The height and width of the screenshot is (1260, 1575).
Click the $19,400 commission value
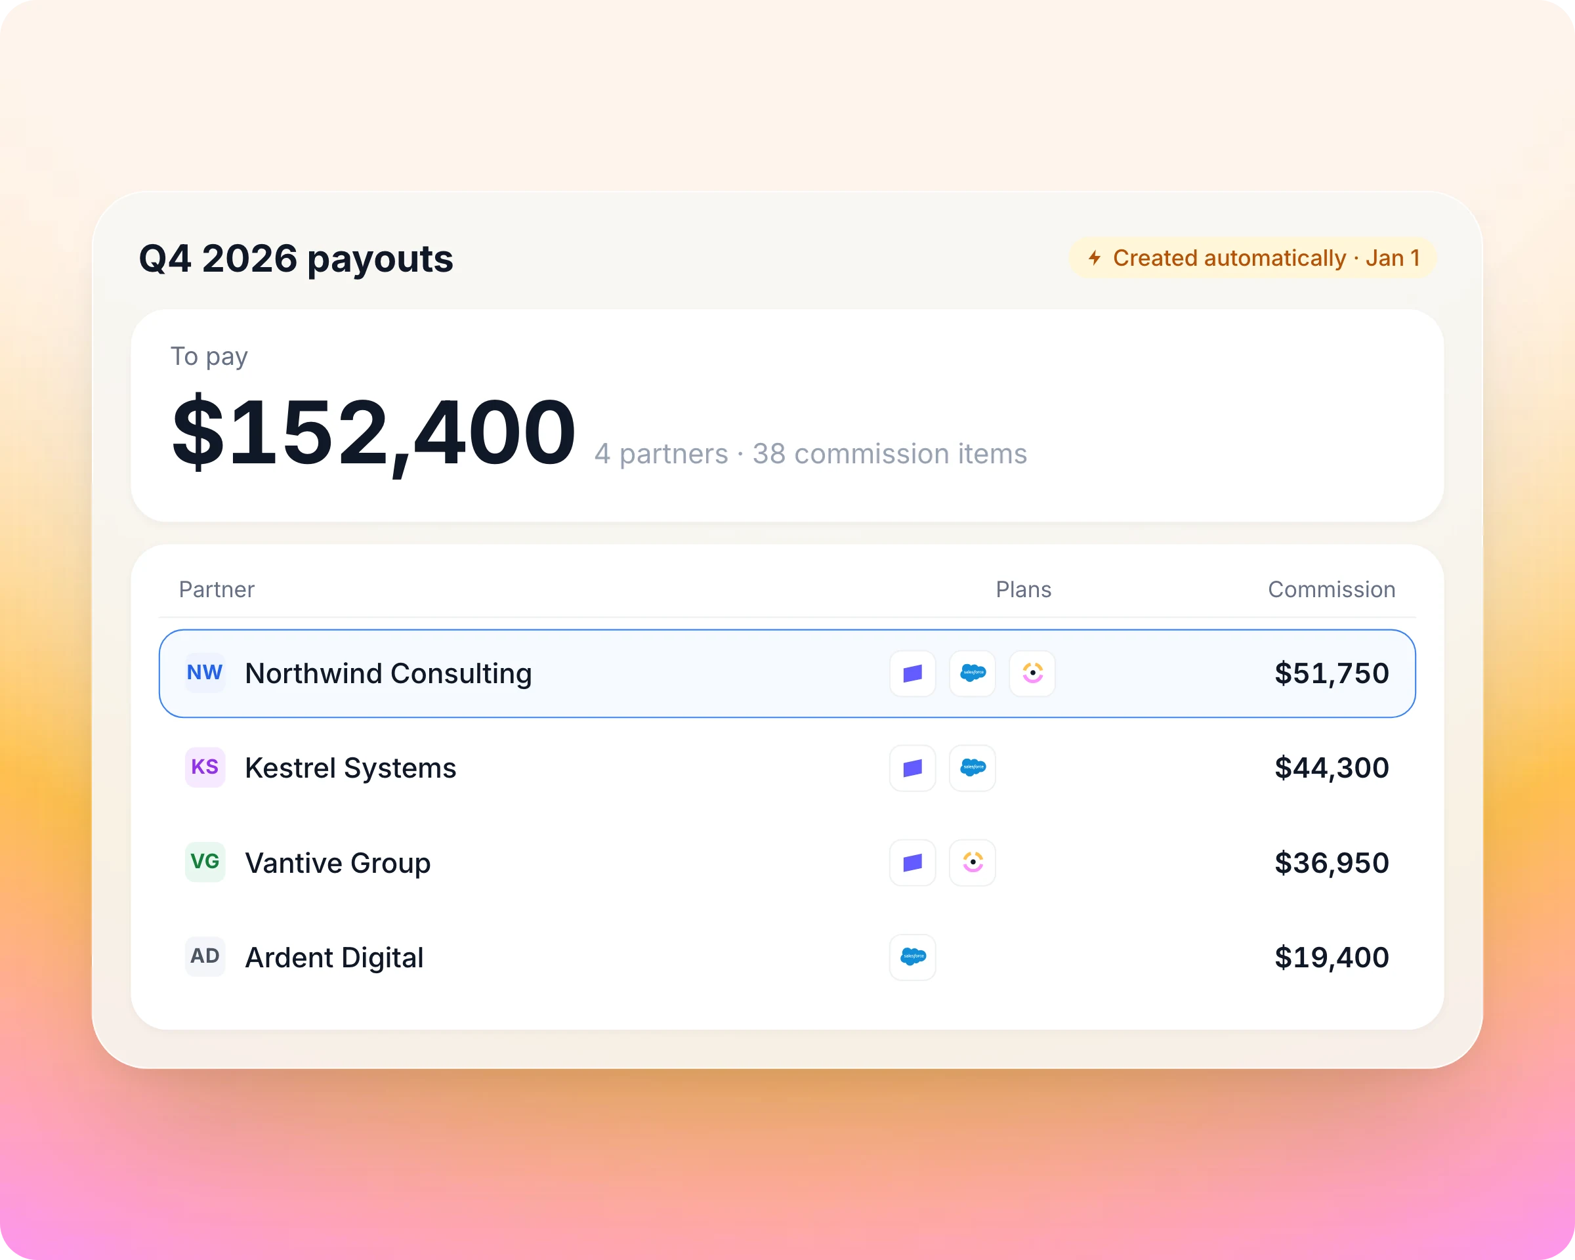tap(1332, 957)
